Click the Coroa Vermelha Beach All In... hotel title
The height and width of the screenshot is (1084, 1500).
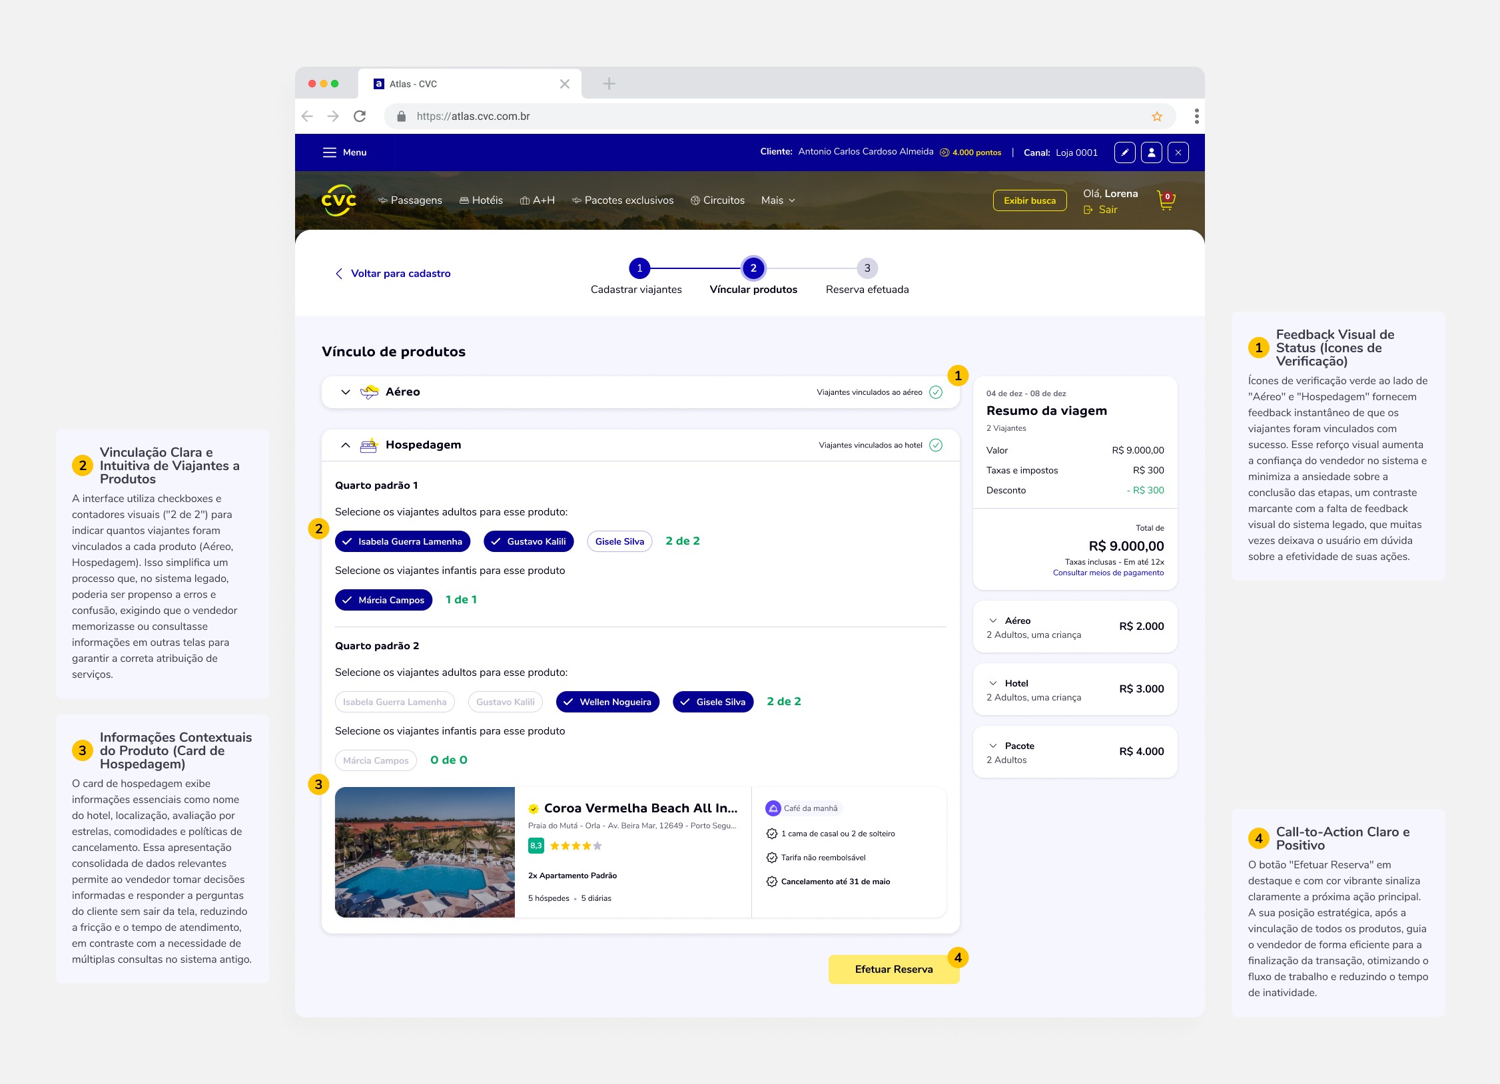pos(641,808)
